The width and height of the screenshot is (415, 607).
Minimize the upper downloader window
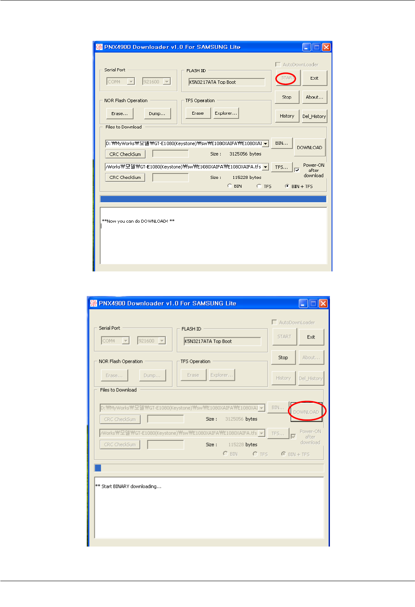307,47
